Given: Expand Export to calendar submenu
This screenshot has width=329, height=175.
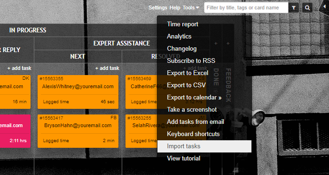Looking at the screenshot, I should click(x=204, y=97).
